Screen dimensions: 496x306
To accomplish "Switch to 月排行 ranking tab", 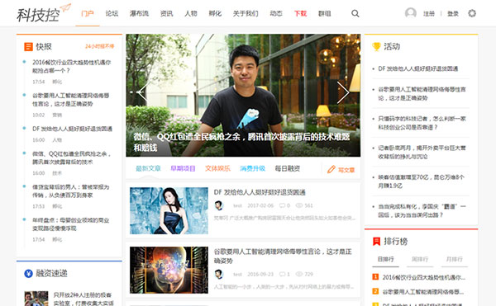I will (454, 259).
